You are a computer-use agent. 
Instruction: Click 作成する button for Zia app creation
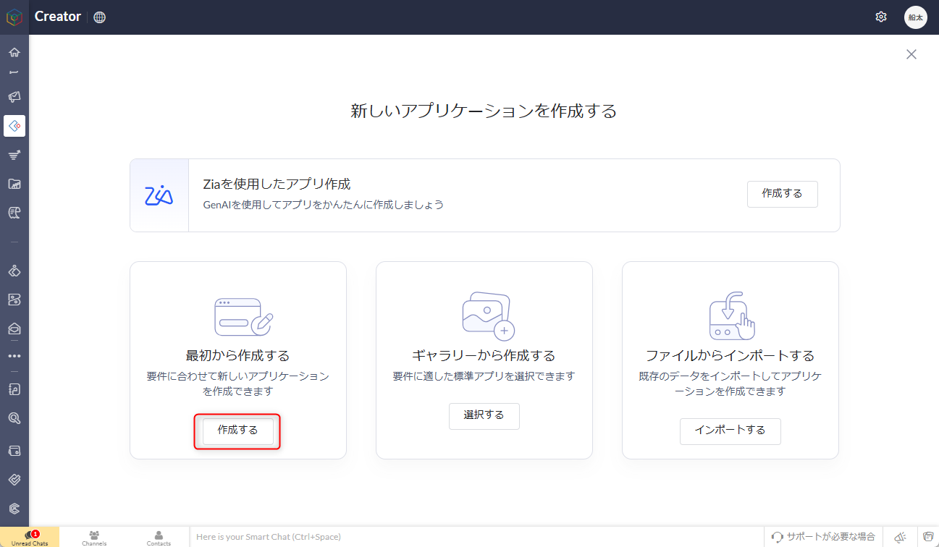[x=782, y=194]
